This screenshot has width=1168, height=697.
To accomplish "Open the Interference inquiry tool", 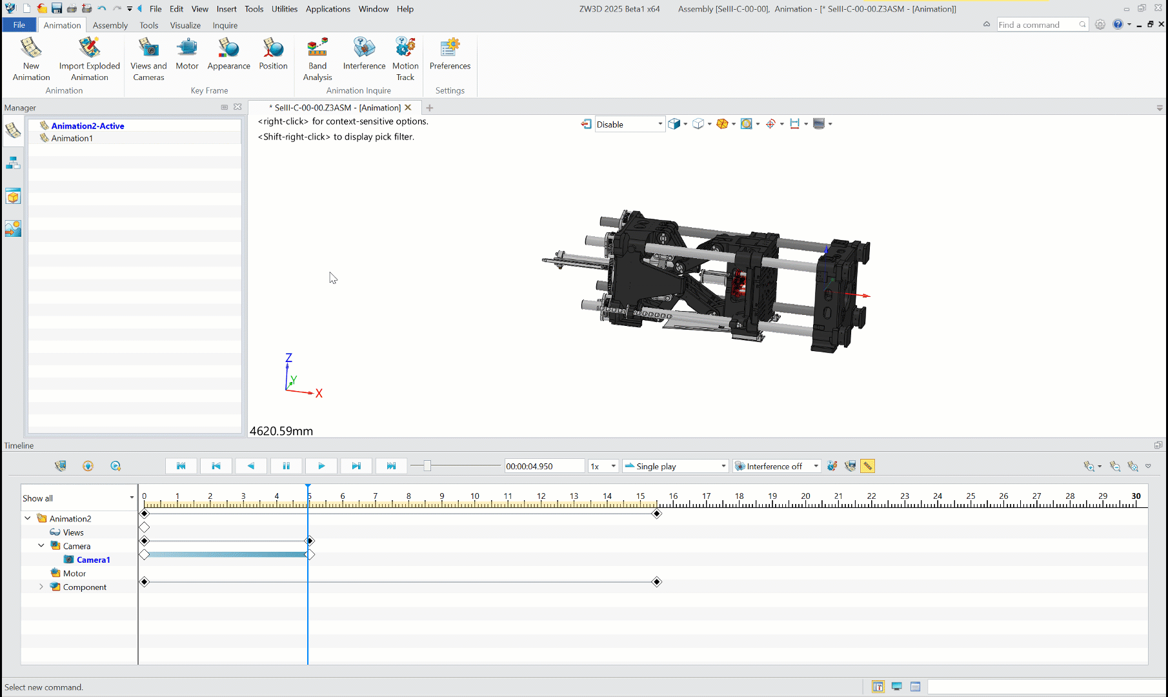I will tap(364, 54).
